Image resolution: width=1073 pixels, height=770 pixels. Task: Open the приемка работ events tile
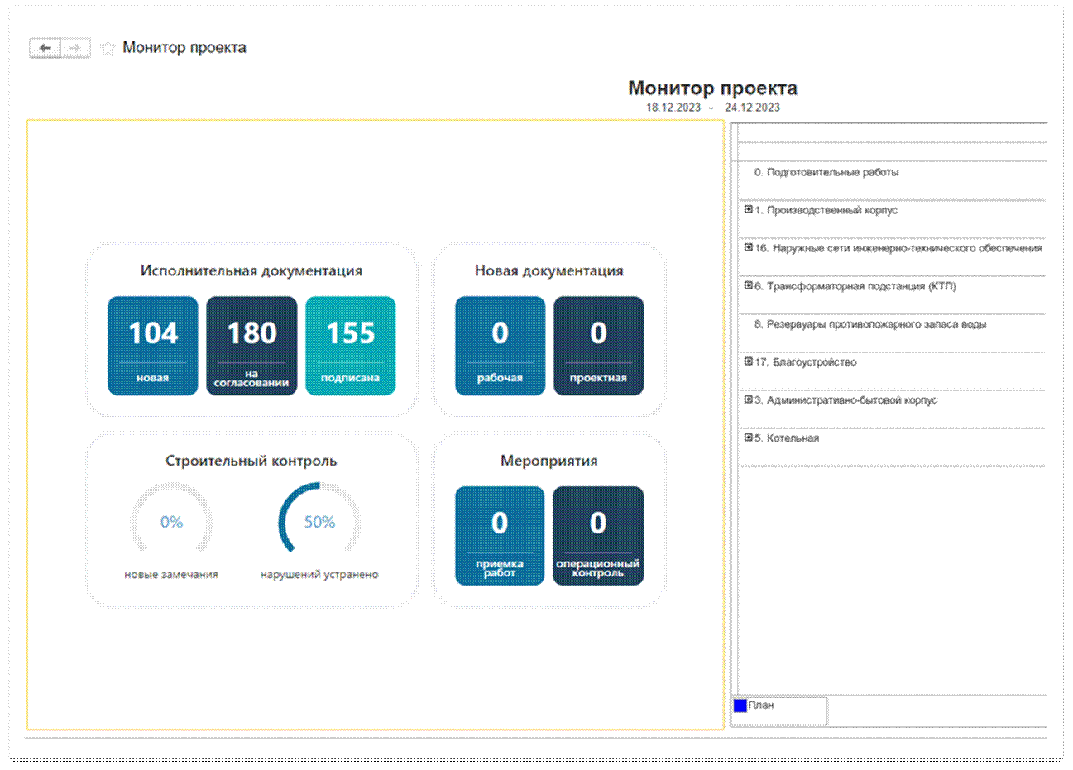tap(500, 536)
